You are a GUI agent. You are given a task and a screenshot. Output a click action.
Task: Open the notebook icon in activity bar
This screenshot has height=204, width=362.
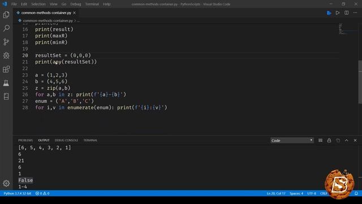6,96
